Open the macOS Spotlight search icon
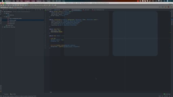 [x=164, y=1]
